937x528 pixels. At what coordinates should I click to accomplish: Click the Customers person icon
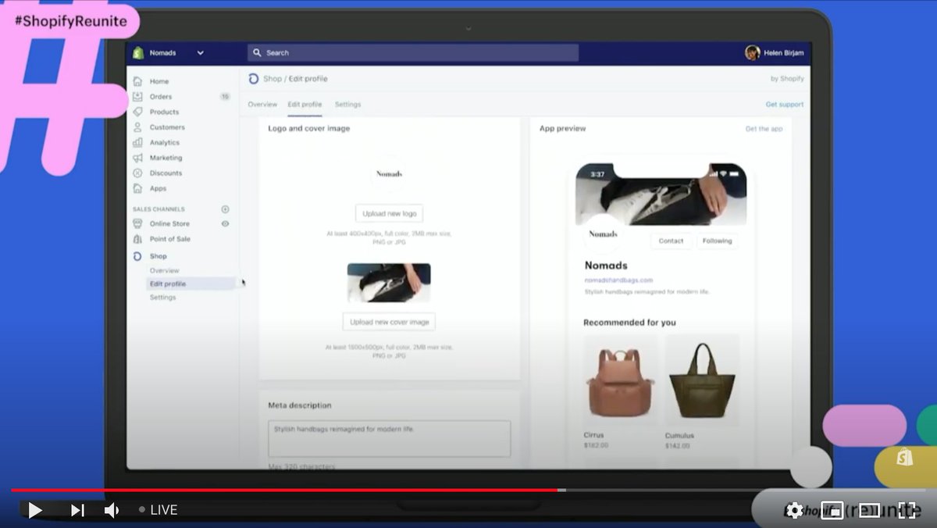coord(137,127)
